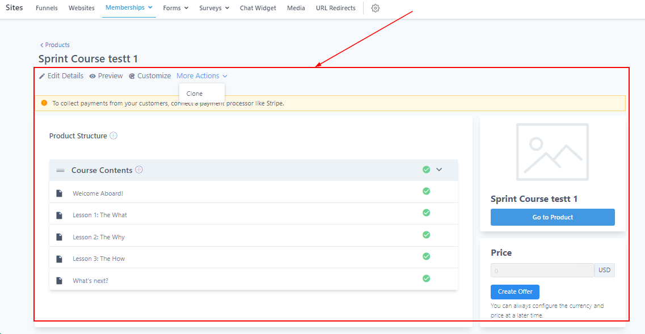
Task: Click the Create Offer button
Action: pyautogui.click(x=515, y=291)
